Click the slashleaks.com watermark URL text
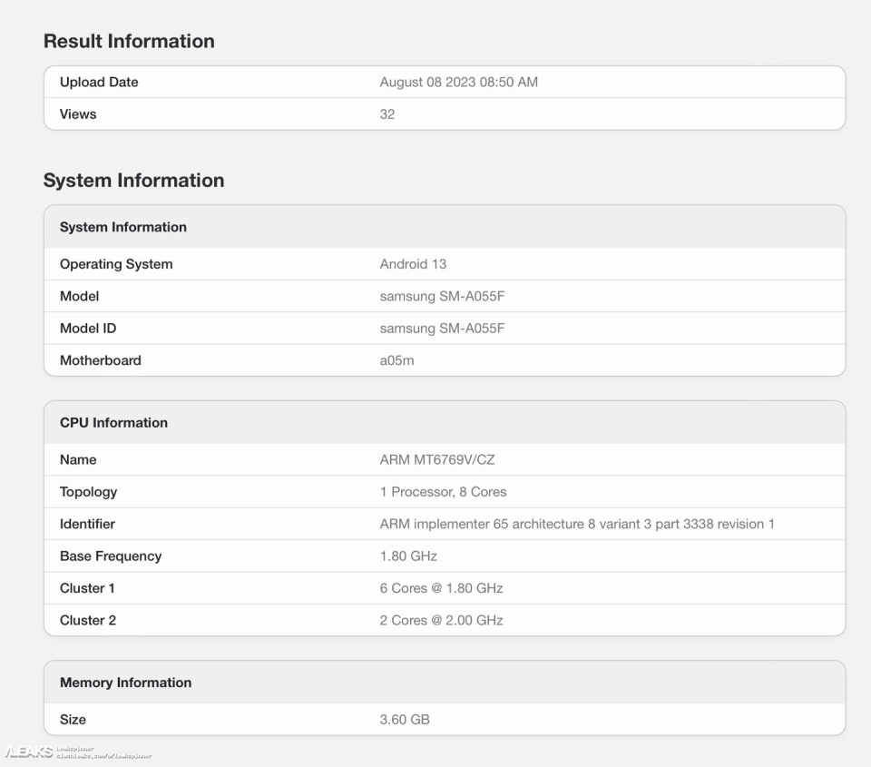This screenshot has height=767, width=871. [x=103, y=755]
